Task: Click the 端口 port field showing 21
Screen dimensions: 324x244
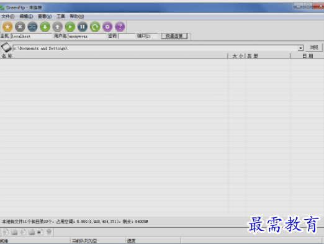Action: [152, 36]
